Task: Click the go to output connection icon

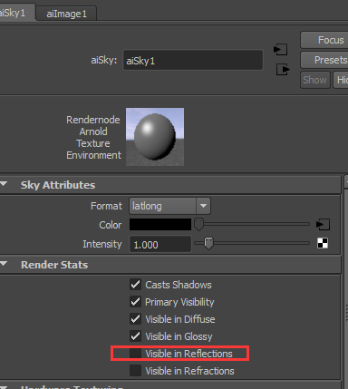Action: pyautogui.click(x=283, y=70)
